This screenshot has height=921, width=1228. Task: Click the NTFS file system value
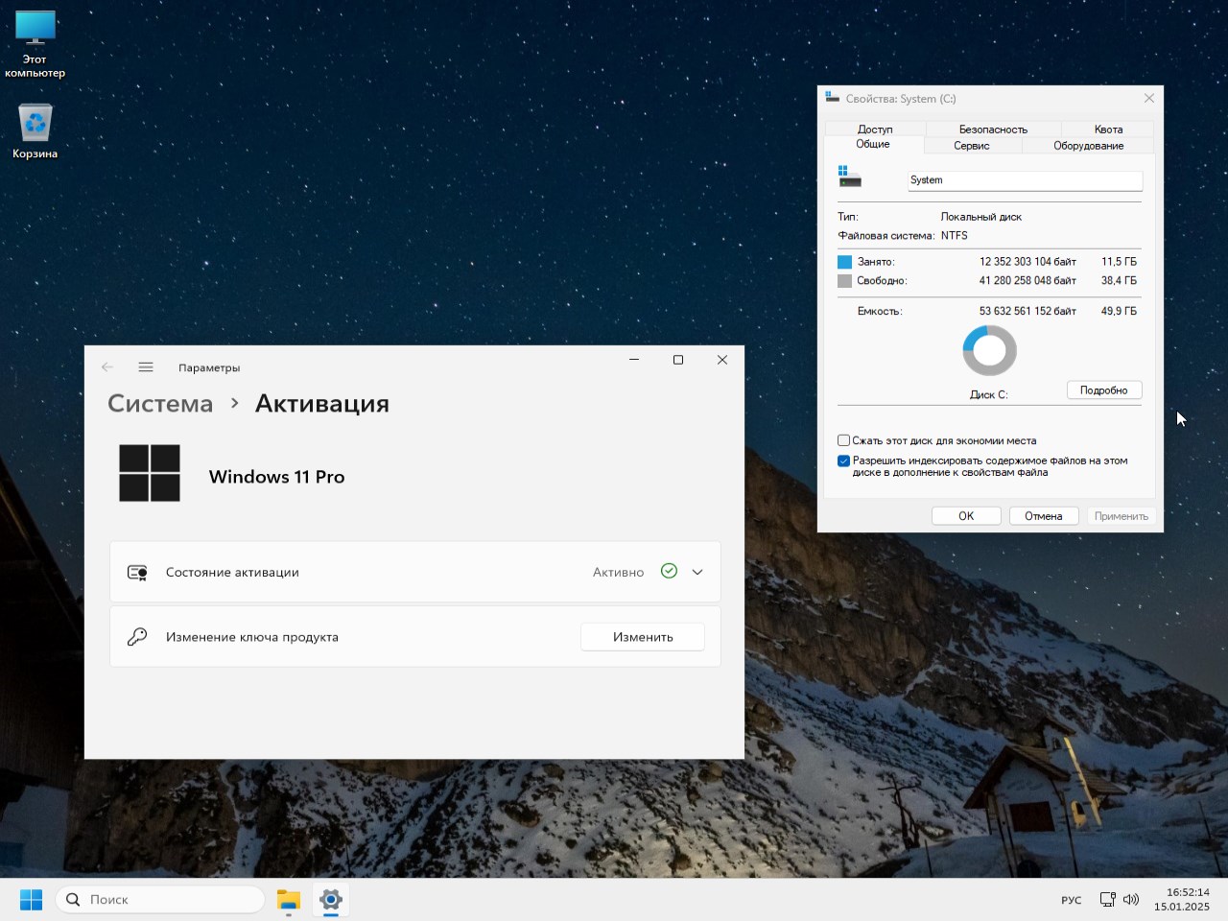954,236
